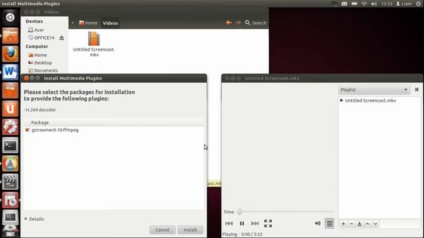Viewport: 424px width, 238px height.
Task: Go back in Videos file browser
Action: coord(229,22)
